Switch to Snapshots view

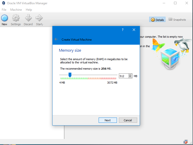[177, 19]
